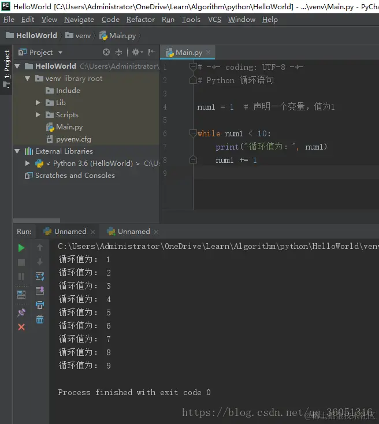Close the first Unnamed run tab

coord(92,232)
